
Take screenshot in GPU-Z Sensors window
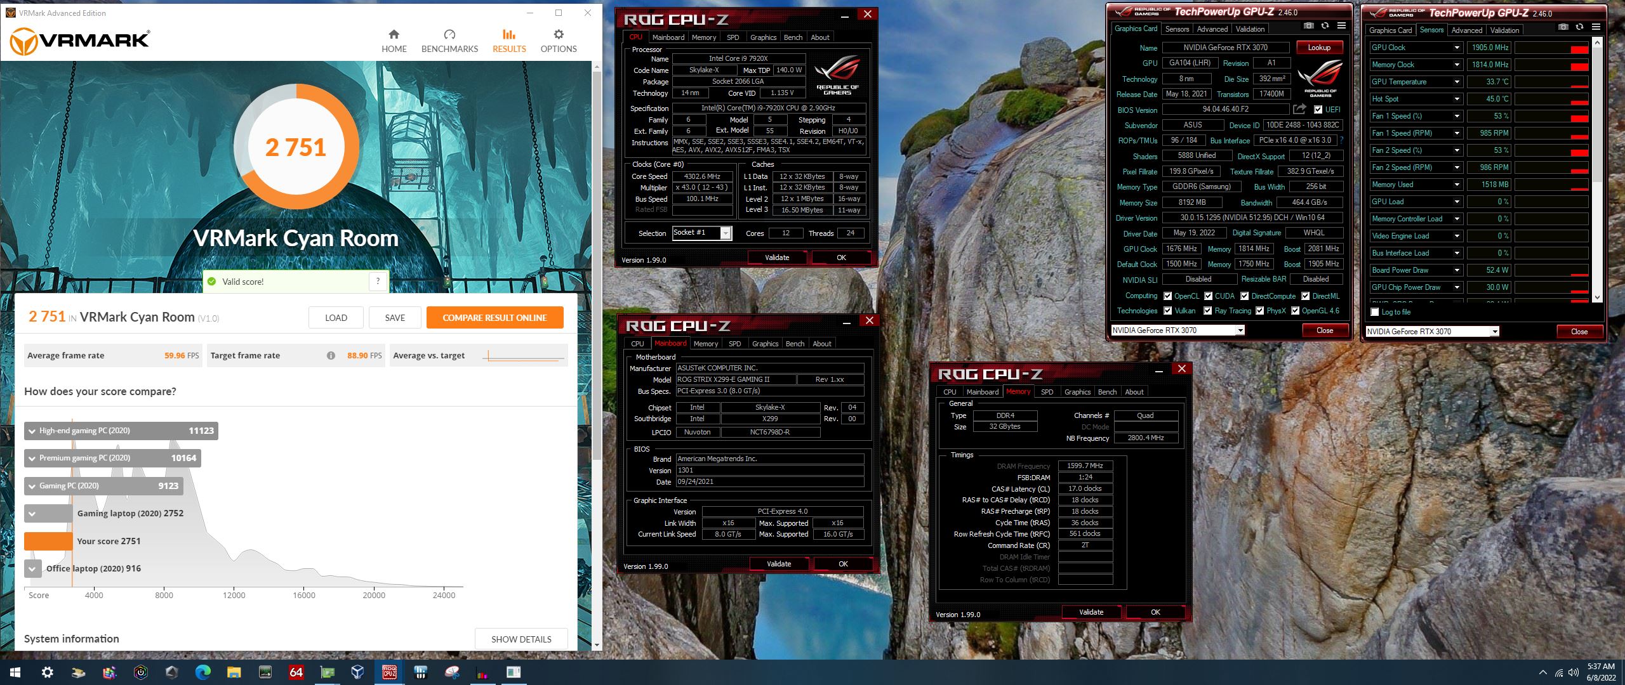pyautogui.click(x=1563, y=27)
